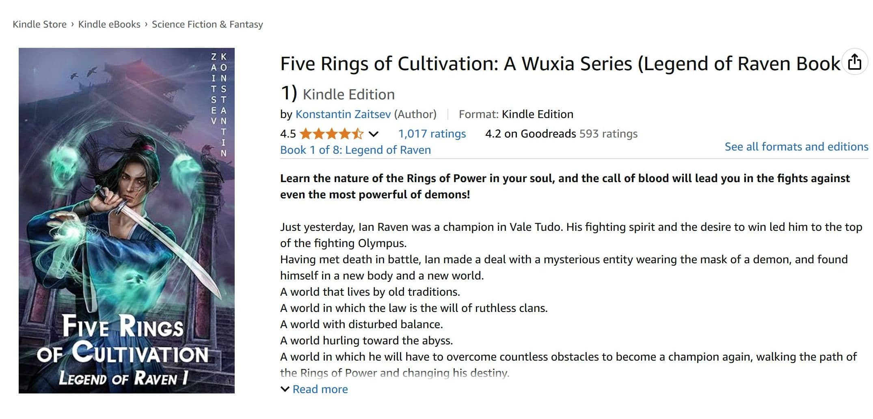Click the orange star rating icons

point(331,133)
